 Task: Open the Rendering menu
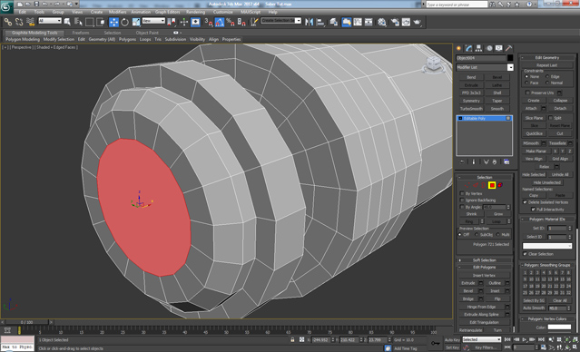tap(196, 12)
